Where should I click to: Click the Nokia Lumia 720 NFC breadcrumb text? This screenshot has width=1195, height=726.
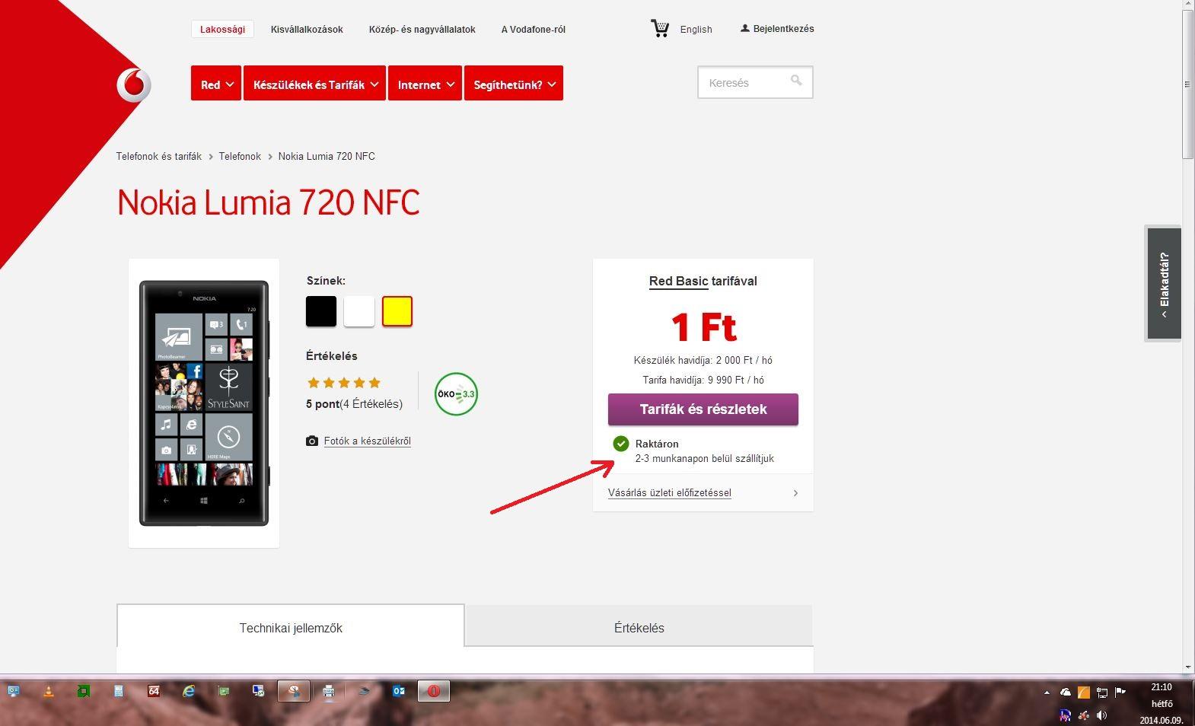[327, 156]
